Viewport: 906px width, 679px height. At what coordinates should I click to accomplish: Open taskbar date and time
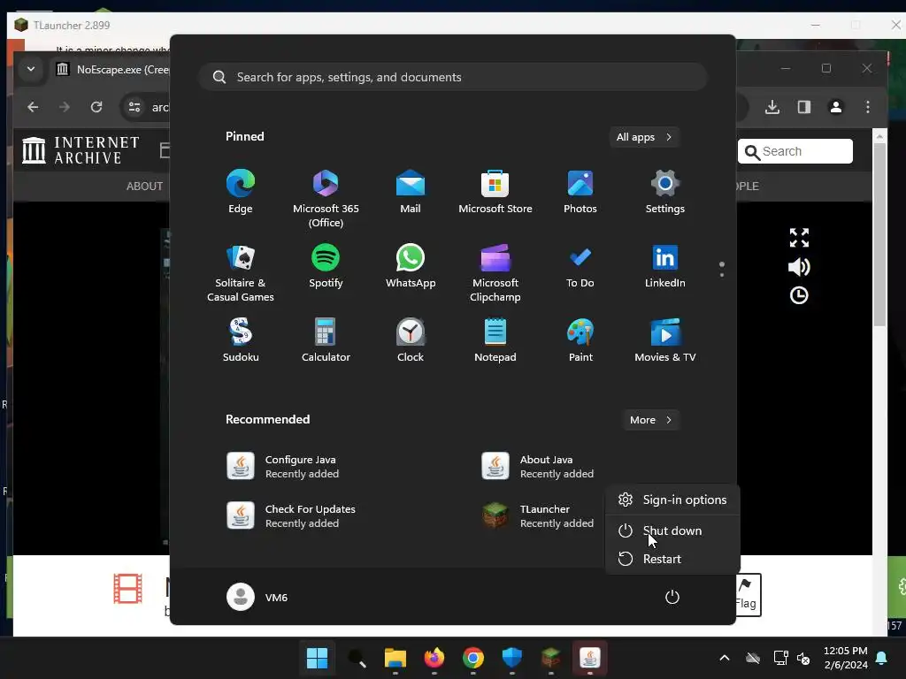click(x=845, y=658)
